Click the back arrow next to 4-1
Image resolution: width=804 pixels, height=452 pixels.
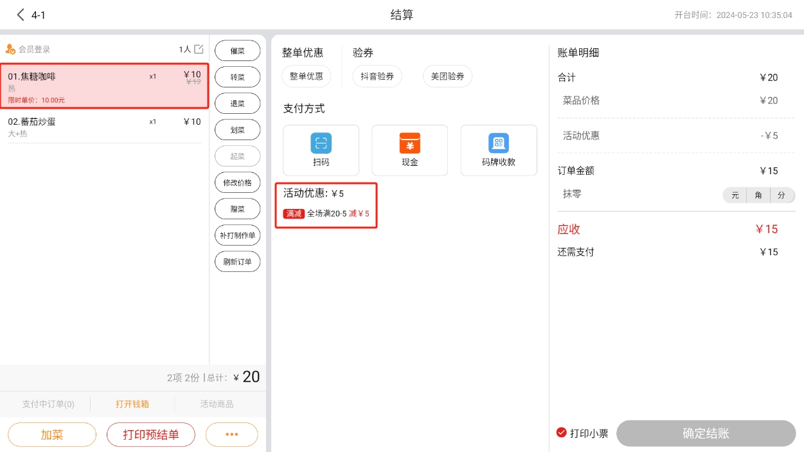pyautogui.click(x=21, y=15)
